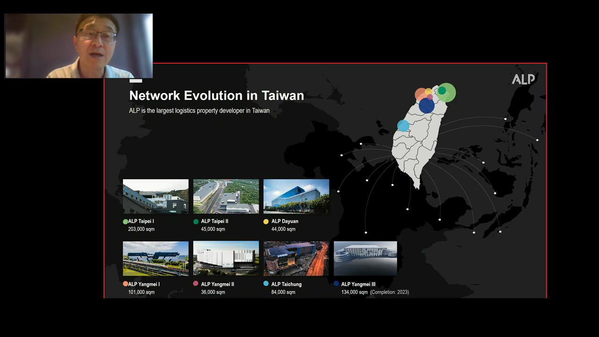Click the 'ALP Taipei II' label
Image resolution: width=599 pixels, height=337 pixels.
(x=215, y=221)
